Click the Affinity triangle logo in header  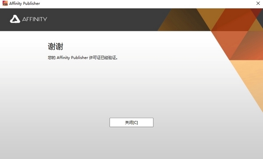tap(15, 19)
